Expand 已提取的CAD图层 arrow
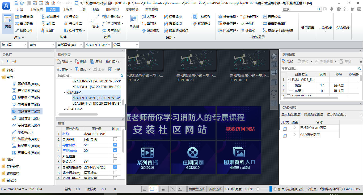Image resolution: width=363 pixels, height=195 pixels. point(294,128)
